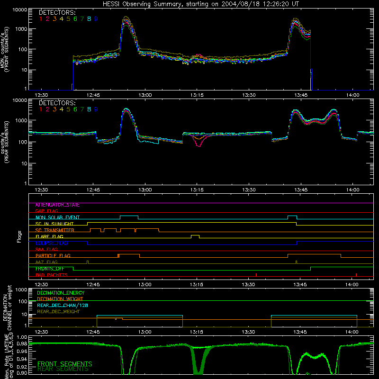
Task: Click 12:30 time label under the rear segments plot
Action: click(x=41, y=190)
